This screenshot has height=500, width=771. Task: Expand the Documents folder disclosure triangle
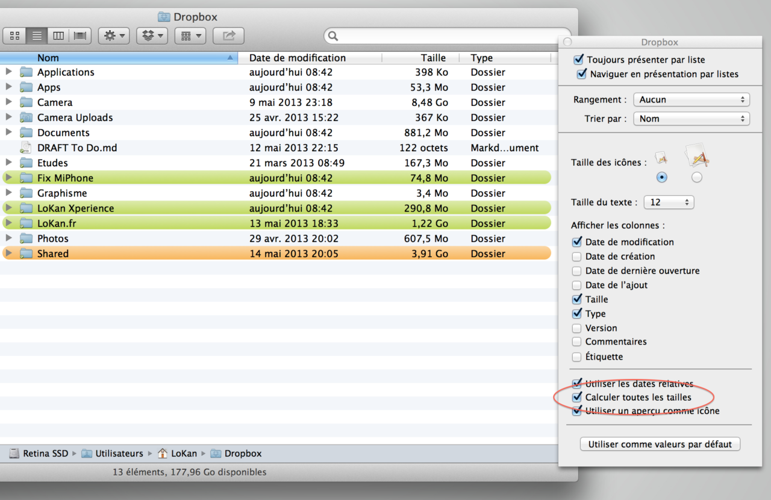point(8,133)
